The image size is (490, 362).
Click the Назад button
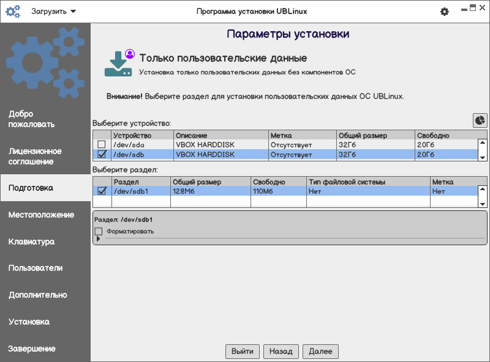[x=281, y=352]
